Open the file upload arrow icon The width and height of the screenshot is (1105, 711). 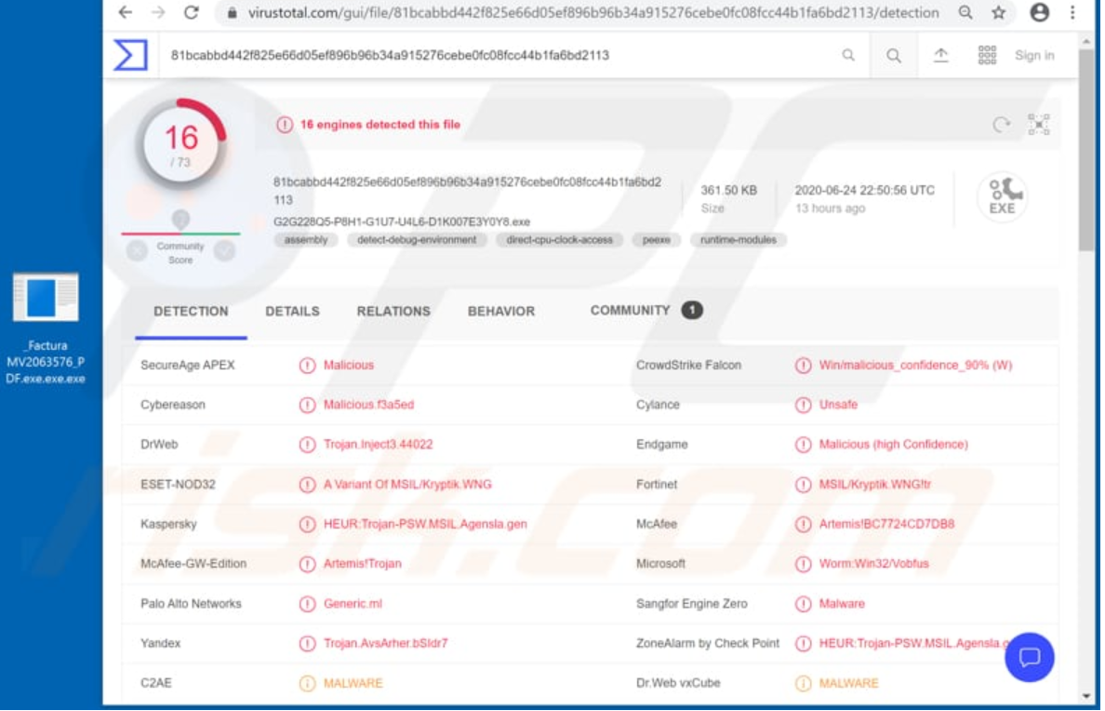[941, 55]
